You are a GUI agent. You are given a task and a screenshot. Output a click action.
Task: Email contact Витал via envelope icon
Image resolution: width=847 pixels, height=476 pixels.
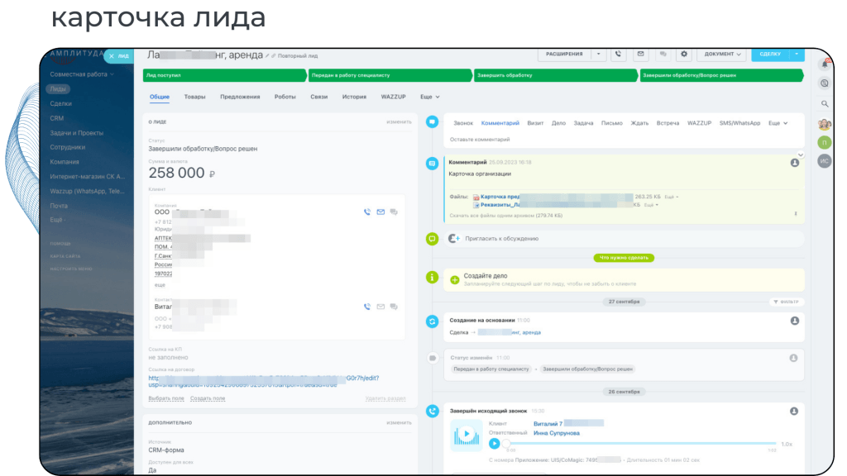(x=380, y=307)
